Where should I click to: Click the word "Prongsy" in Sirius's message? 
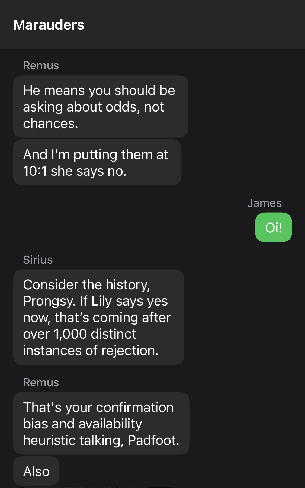49,301
